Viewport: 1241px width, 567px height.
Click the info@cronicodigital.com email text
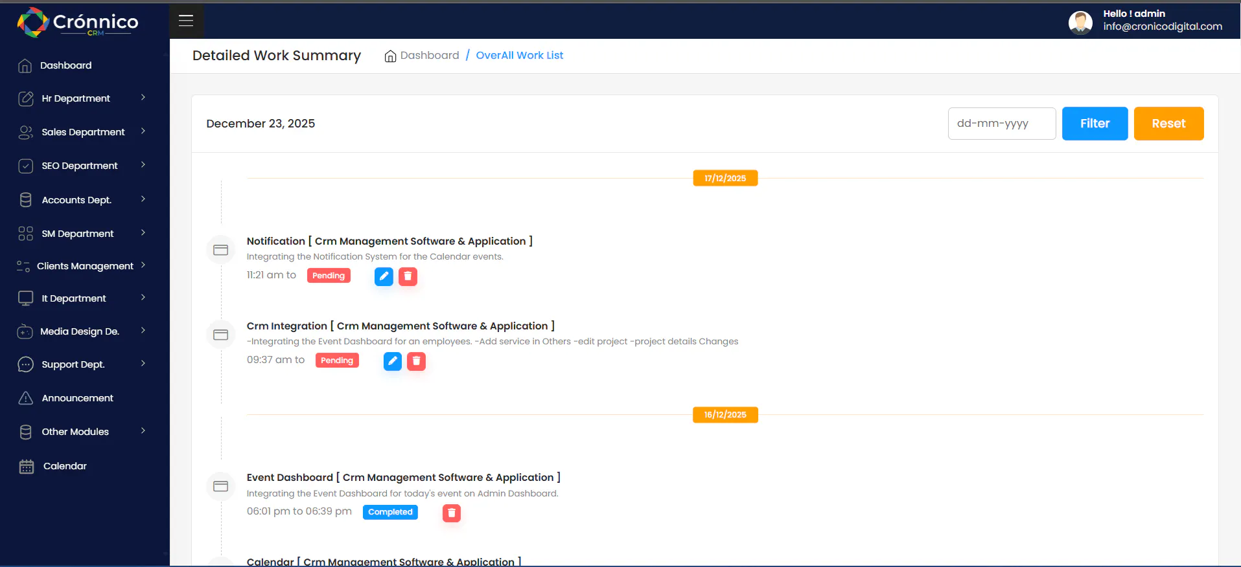1163,27
